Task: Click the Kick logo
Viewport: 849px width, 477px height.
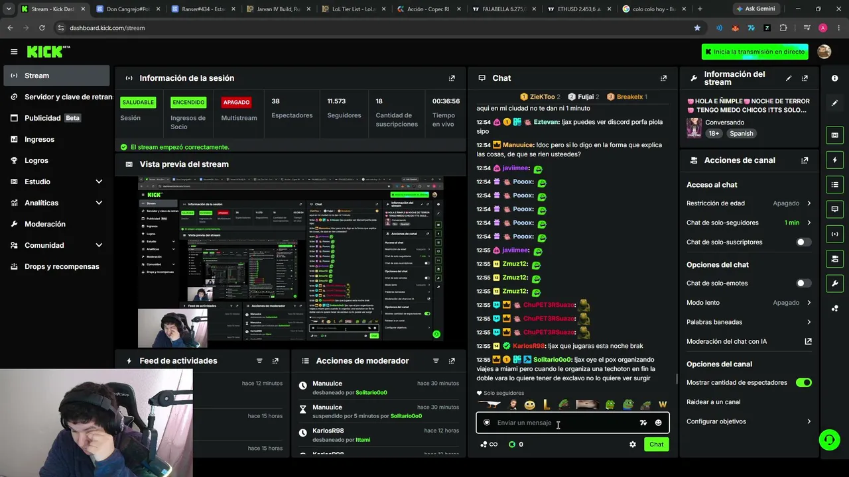Action: (48, 52)
